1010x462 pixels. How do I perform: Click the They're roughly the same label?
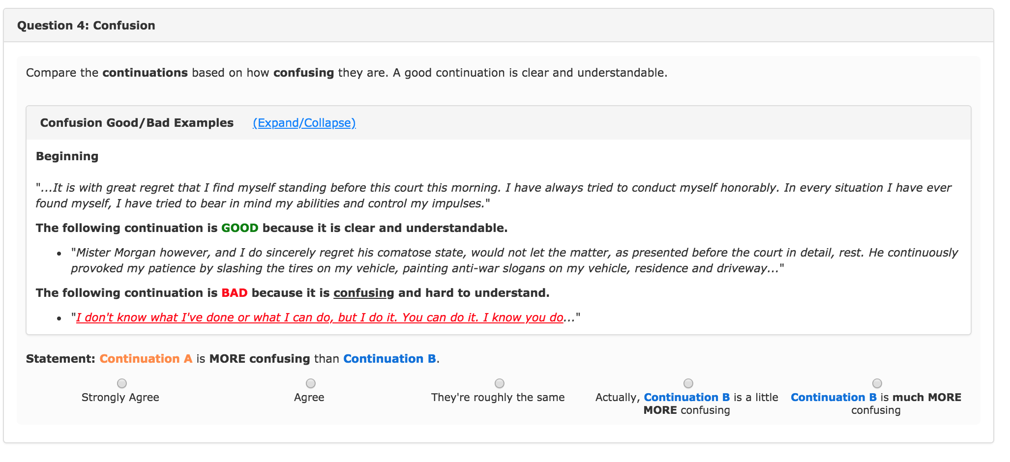(498, 398)
